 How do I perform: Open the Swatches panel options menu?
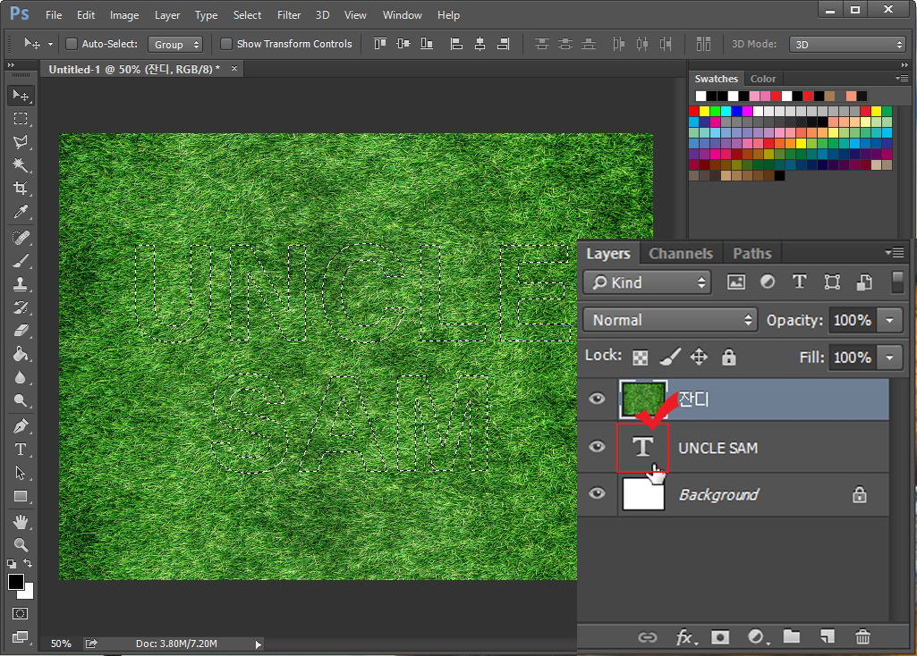[x=901, y=78]
